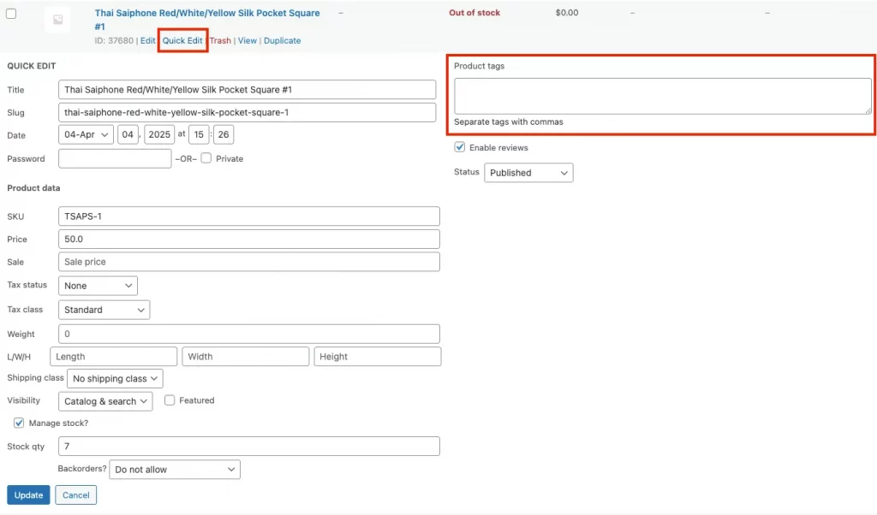877x515 pixels.
Task: Expand the Shipping class dropdown
Action: pyautogui.click(x=115, y=378)
